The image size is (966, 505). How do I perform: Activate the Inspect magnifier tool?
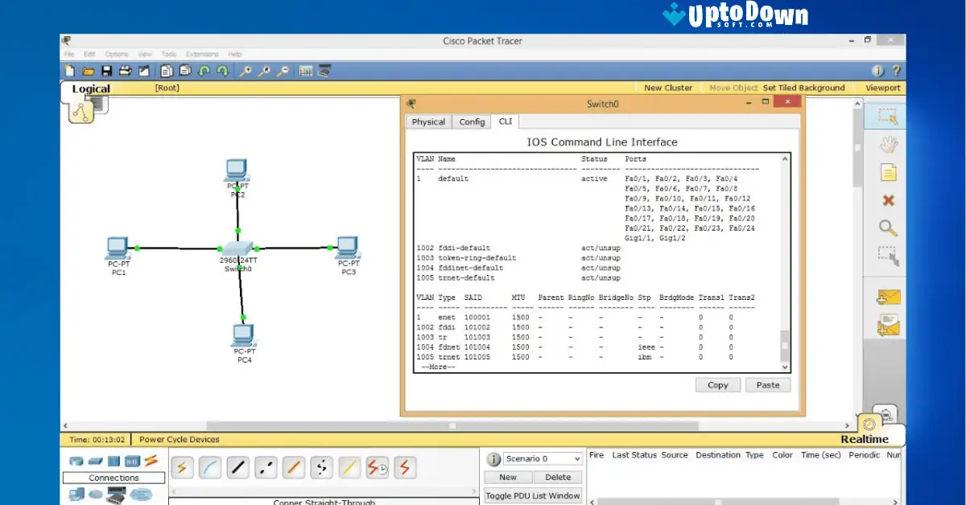(886, 228)
